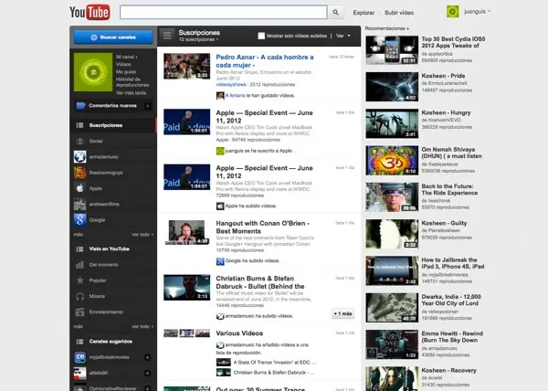Viewport: 548px width, 391px height.
Task: Click the search magnifier button
Action: click(335, 12)
